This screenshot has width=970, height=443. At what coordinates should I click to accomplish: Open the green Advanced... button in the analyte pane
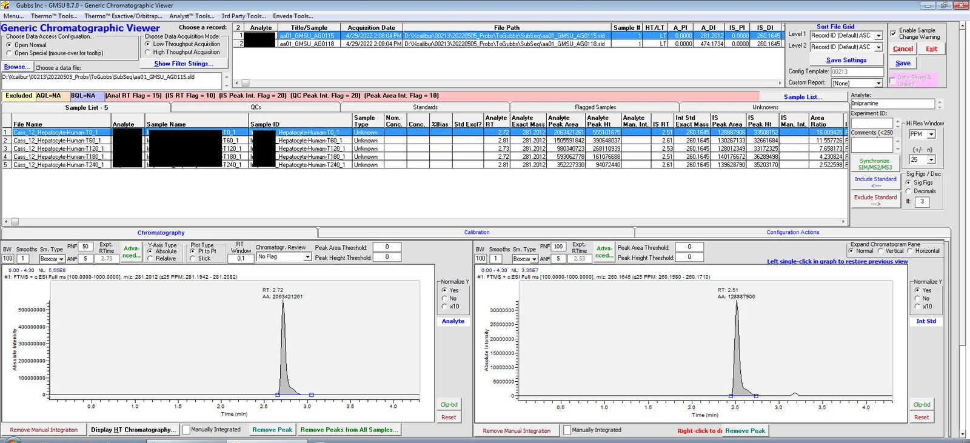click(x=132, y=252)
